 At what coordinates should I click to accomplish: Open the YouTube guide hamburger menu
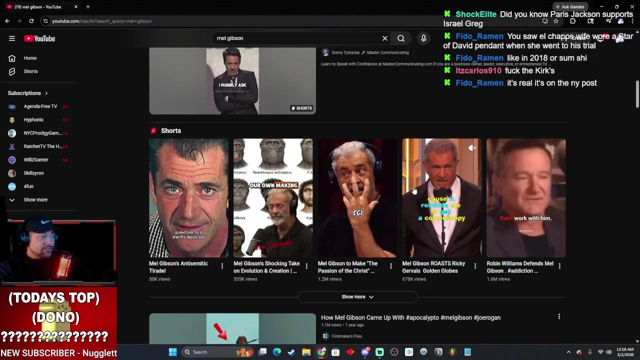(x=12, y=38)
